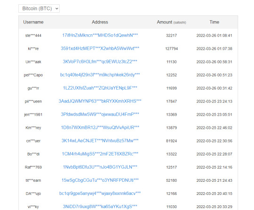Open the 1D8n7WXmBR12J address link
254x210 pixels.
click(x=100, y=127)
